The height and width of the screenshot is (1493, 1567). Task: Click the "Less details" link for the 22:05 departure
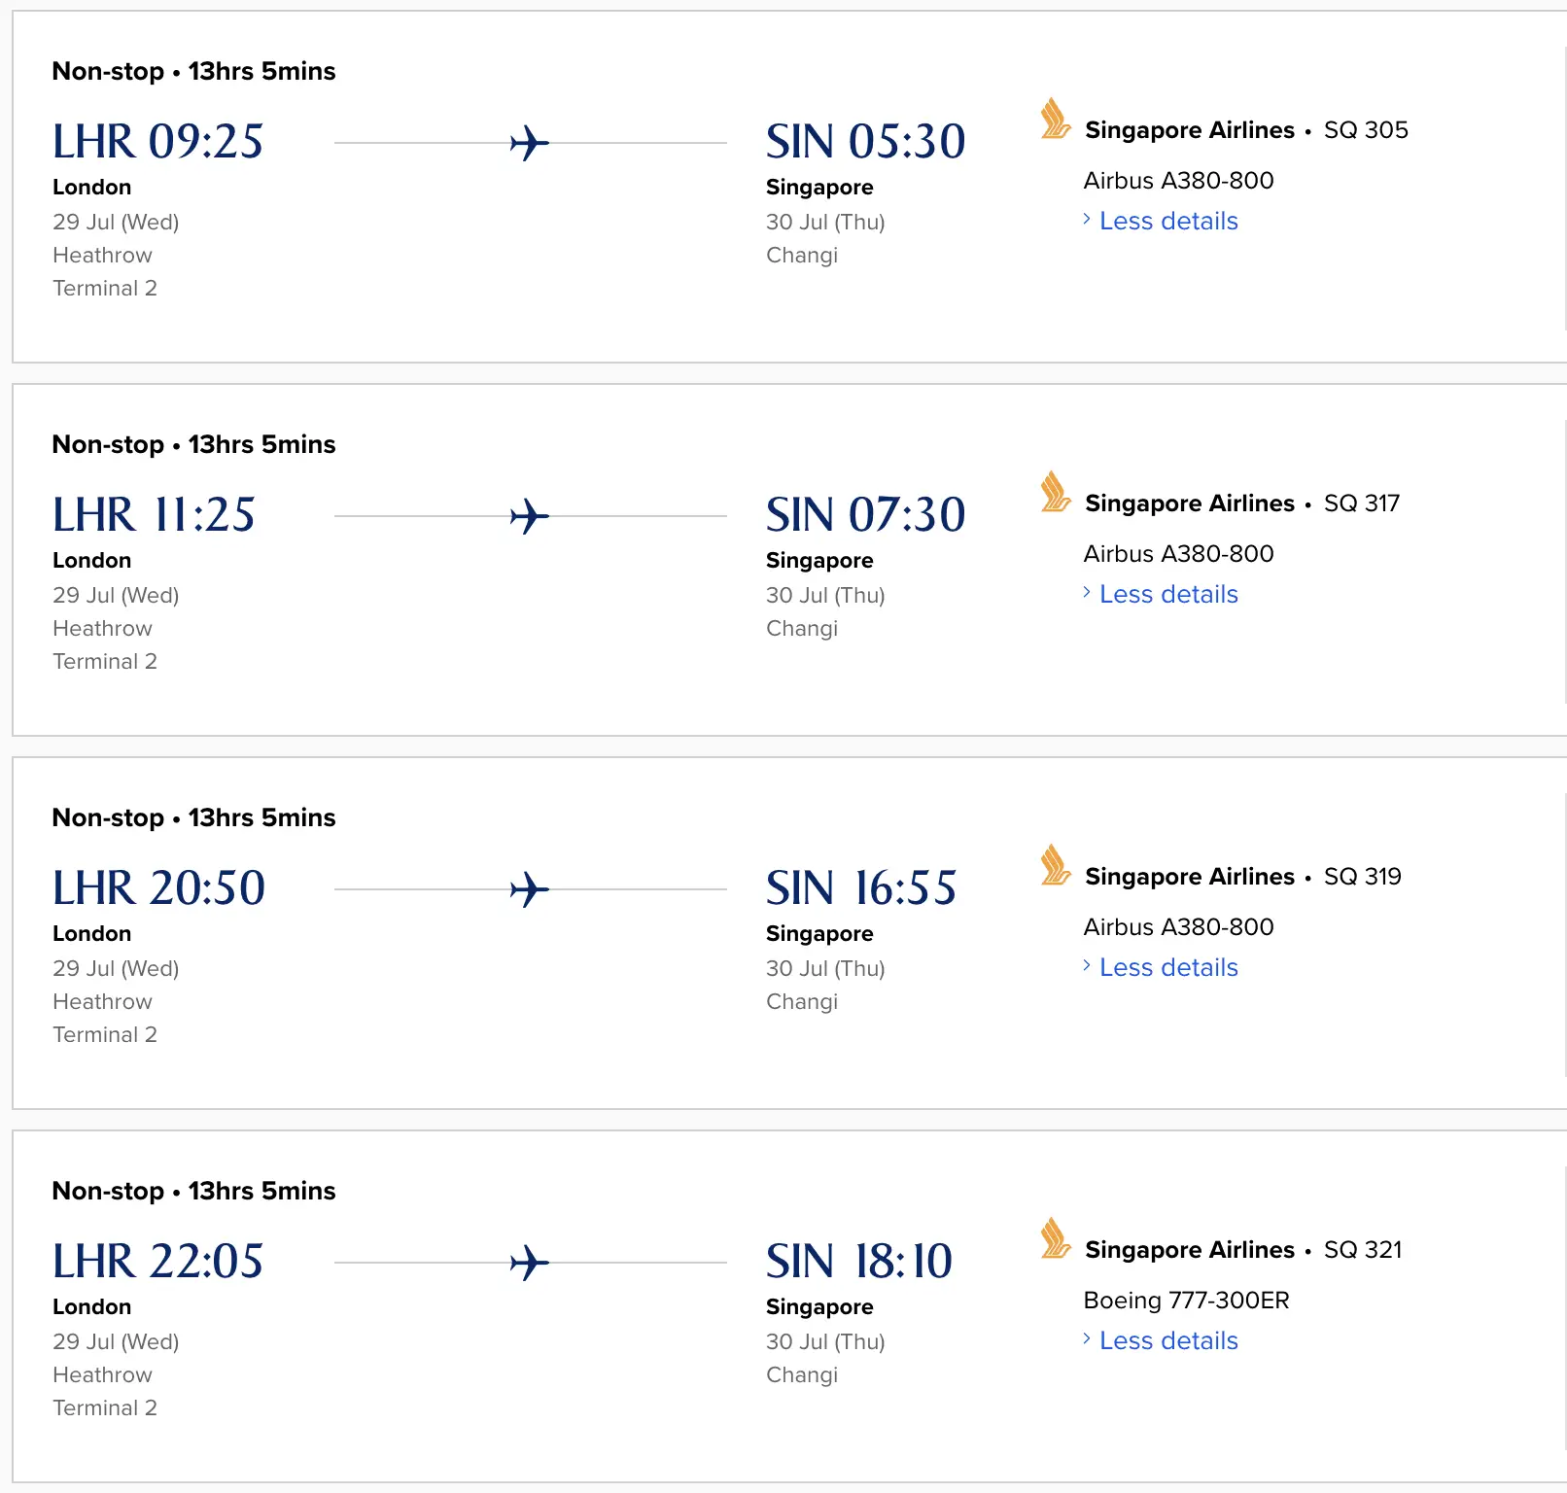(x=1168, y=1341)
